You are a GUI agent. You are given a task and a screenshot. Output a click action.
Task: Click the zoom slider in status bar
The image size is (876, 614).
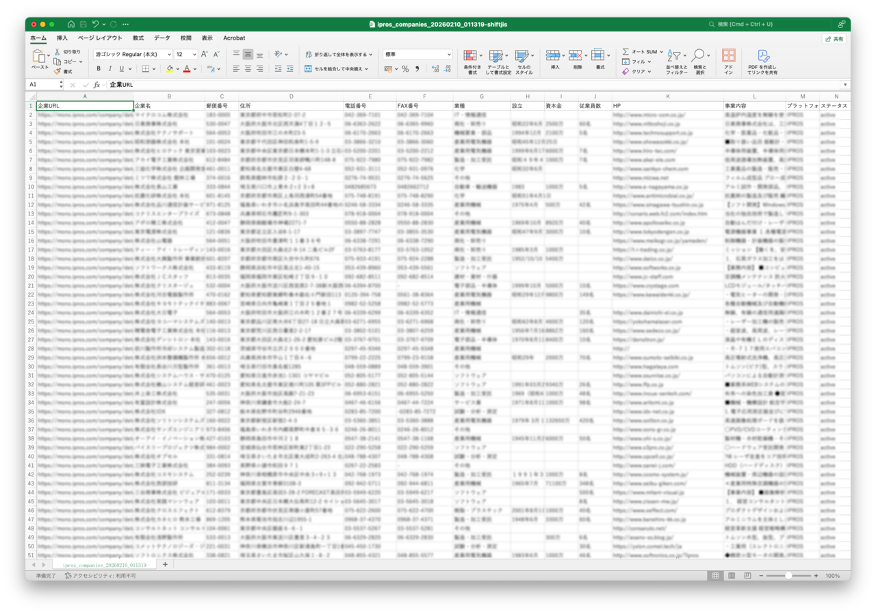788,576
